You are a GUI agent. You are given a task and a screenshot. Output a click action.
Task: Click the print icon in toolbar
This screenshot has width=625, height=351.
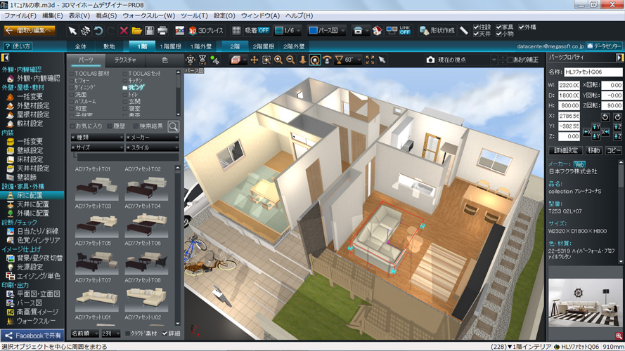[x=162, y=31]
